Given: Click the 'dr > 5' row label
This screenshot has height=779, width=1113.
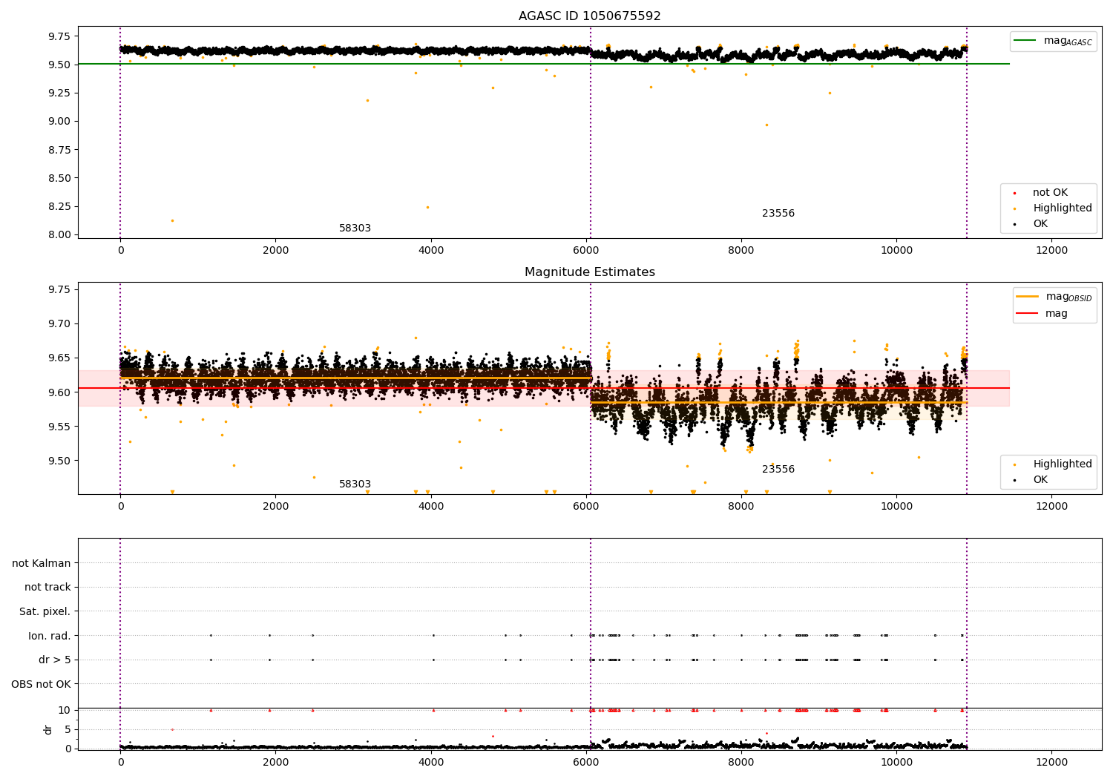Looking at the screenshot, I should (55, 660).
